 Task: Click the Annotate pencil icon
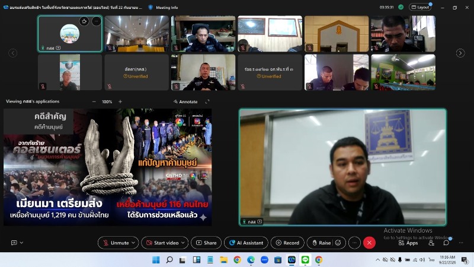[175, 101]
